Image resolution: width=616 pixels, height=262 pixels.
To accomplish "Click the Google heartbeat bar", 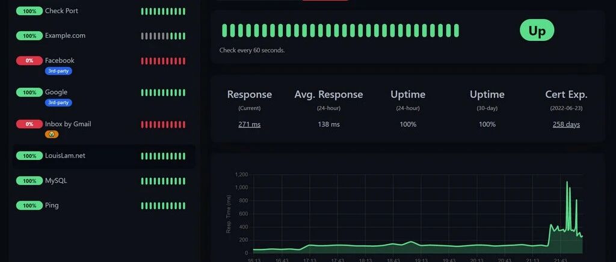I will pyautogui.click(x=163, y=93).
